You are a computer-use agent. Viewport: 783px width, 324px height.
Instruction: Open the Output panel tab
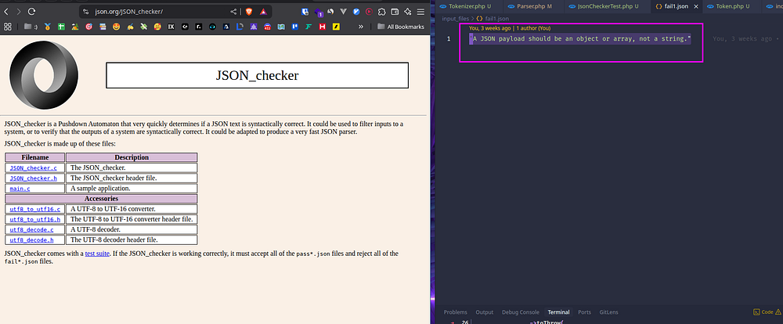tap(485, 312)
